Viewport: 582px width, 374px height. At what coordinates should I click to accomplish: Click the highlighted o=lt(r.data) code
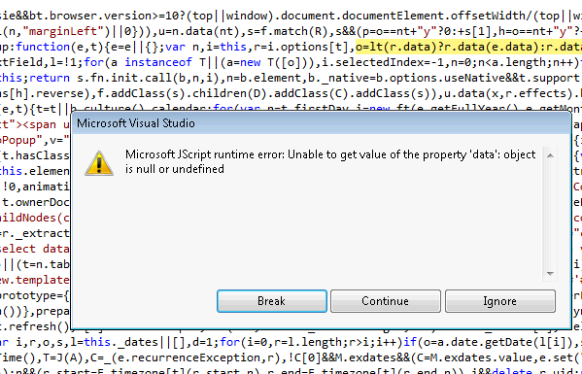468,47
